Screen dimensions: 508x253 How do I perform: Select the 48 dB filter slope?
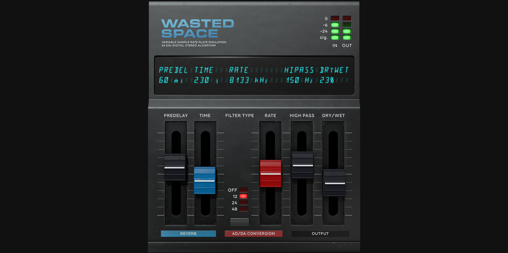[243, 208]
